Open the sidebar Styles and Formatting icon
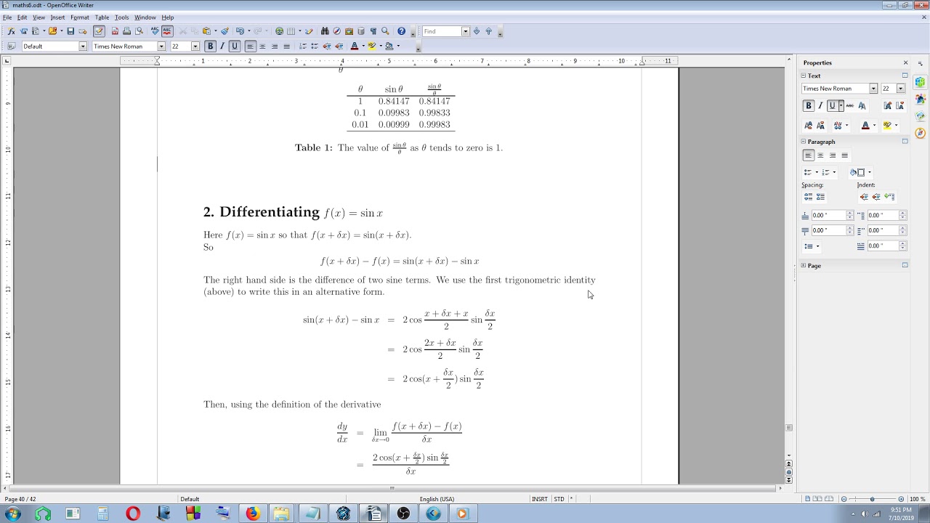The width and height of the screenshot is (930, 523). (920, 99)
